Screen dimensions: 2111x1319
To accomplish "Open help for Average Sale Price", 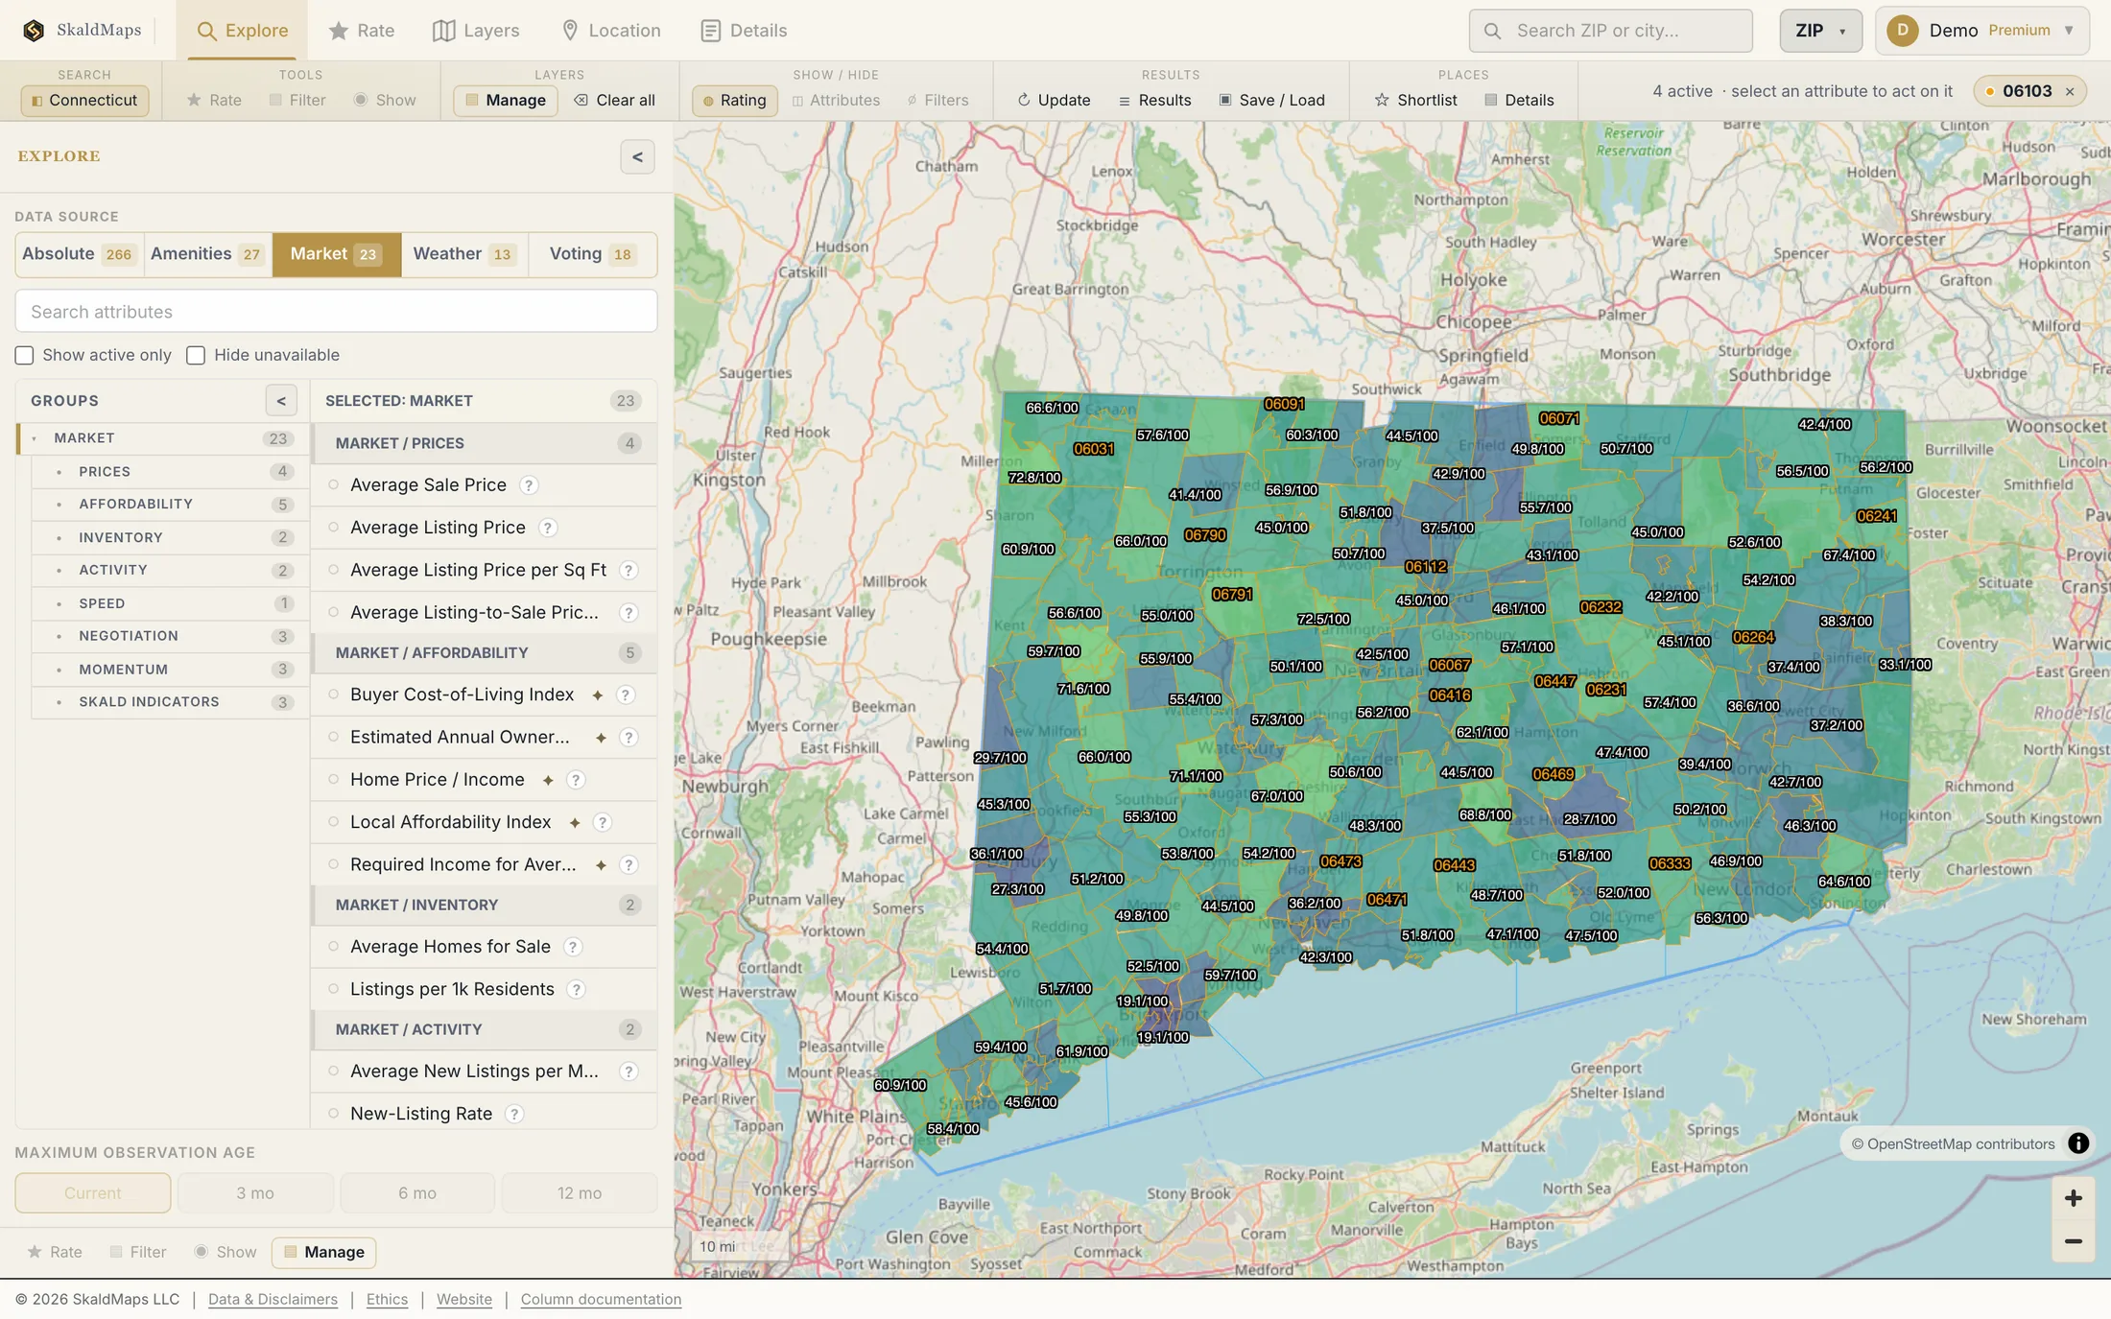I will (x=529, y=485).
